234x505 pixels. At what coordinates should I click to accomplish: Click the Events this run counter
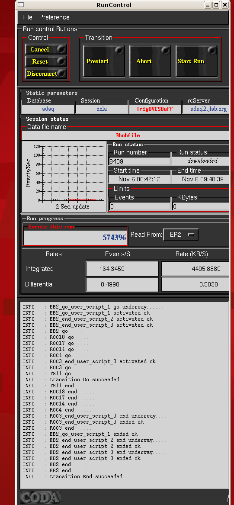pos(76,238)
